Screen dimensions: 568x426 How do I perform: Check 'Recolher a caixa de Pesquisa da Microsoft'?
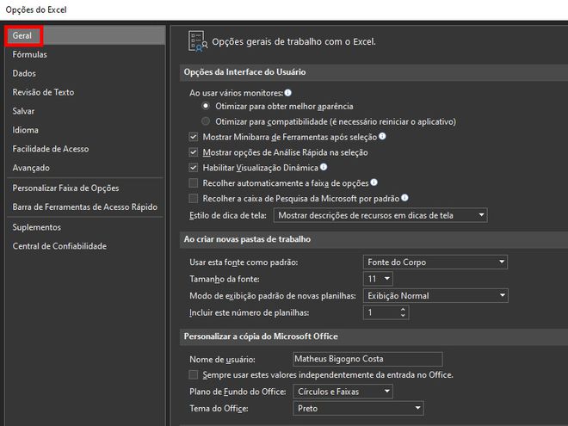click(194, 199)
